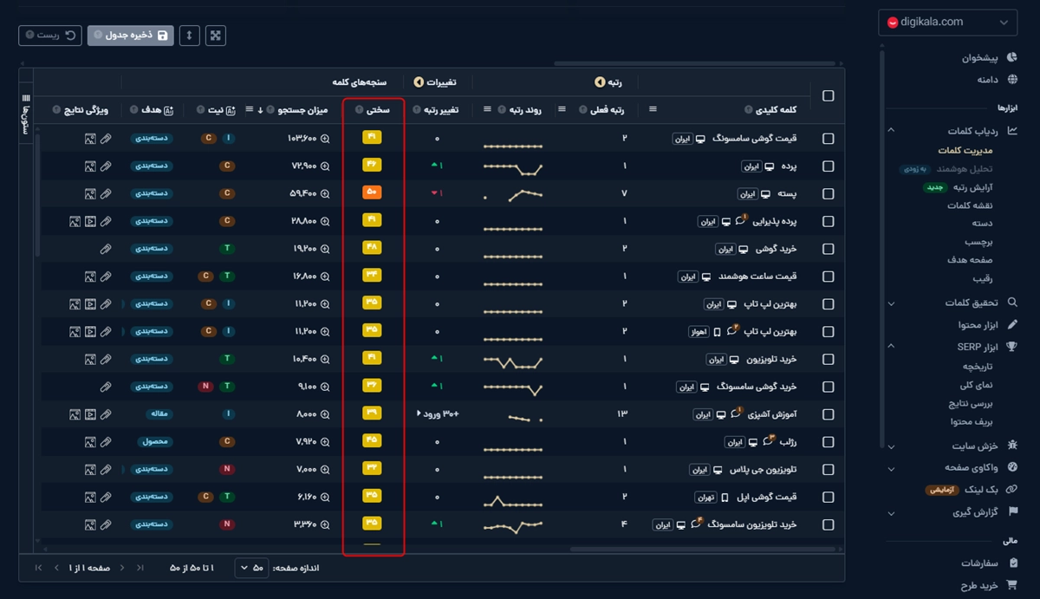
Task: Open the page size 50 dropdown
Action: (x=251, y=568)
